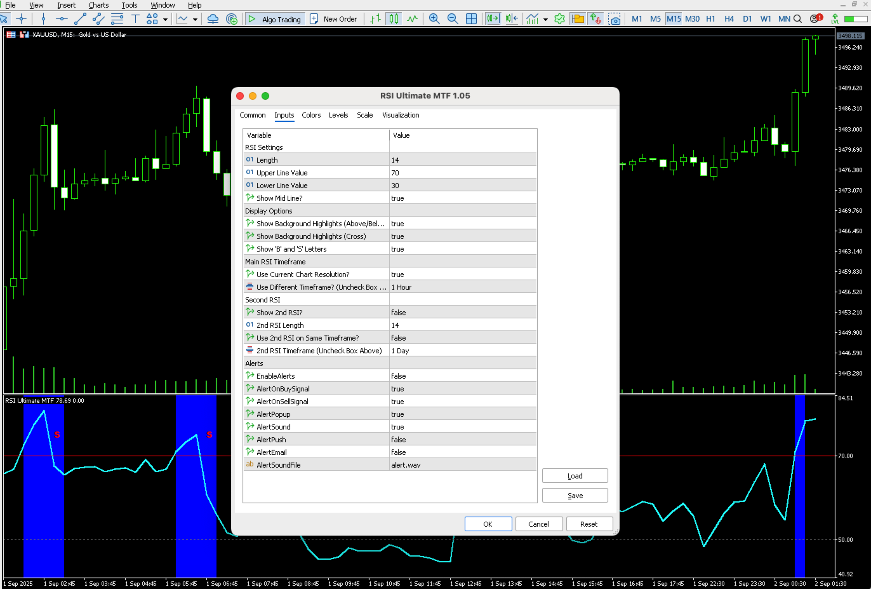Edit Length value 14

tap(463, 160)
